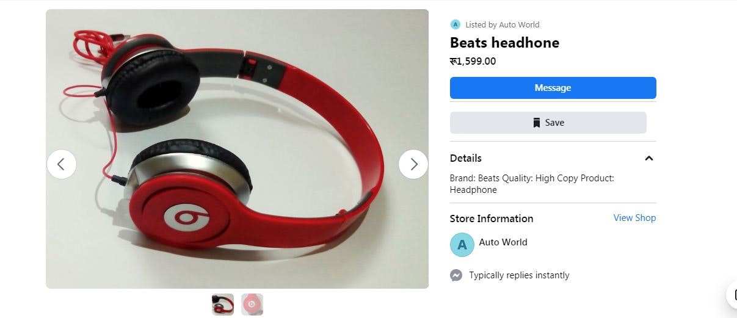Click the bookmark icon on Save button
Screen dimensions: 737x318
click(537, 123)
